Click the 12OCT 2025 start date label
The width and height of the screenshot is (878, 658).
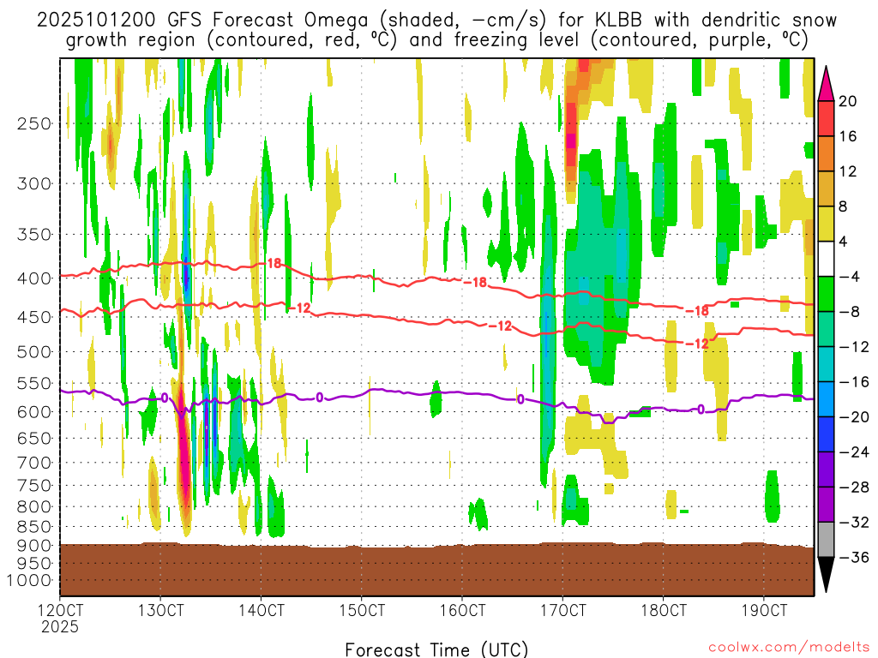pyautogui.click(x=60, y=619)
